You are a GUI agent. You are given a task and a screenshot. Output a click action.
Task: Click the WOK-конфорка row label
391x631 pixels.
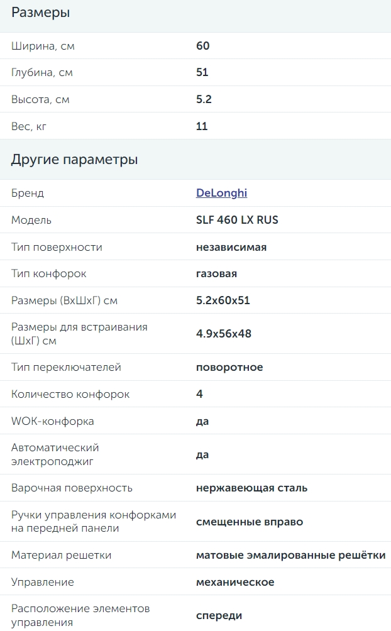tap(52, 421)
